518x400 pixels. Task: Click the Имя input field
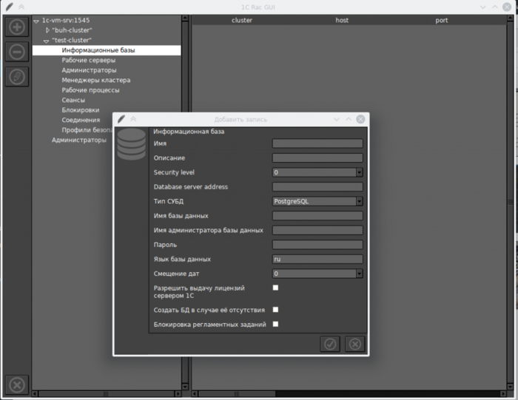tap(317, 143)
